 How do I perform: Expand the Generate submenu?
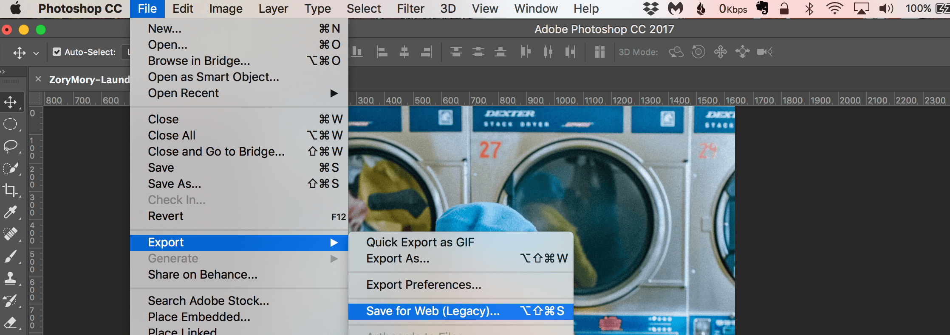(239, 259)
